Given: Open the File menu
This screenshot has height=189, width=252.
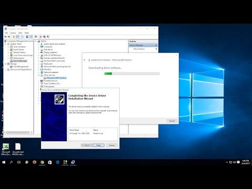Looking at the screenshot, I should tap(6, 33).
